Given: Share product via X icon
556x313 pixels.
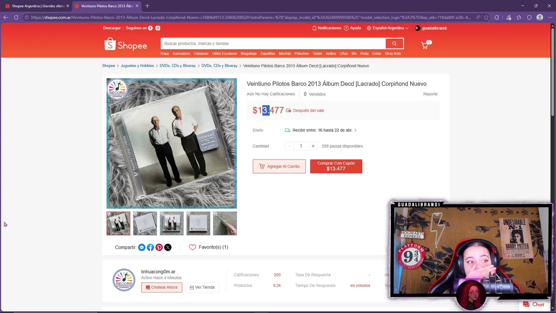Looking at the screenshot, I should (x=168, y=247).
